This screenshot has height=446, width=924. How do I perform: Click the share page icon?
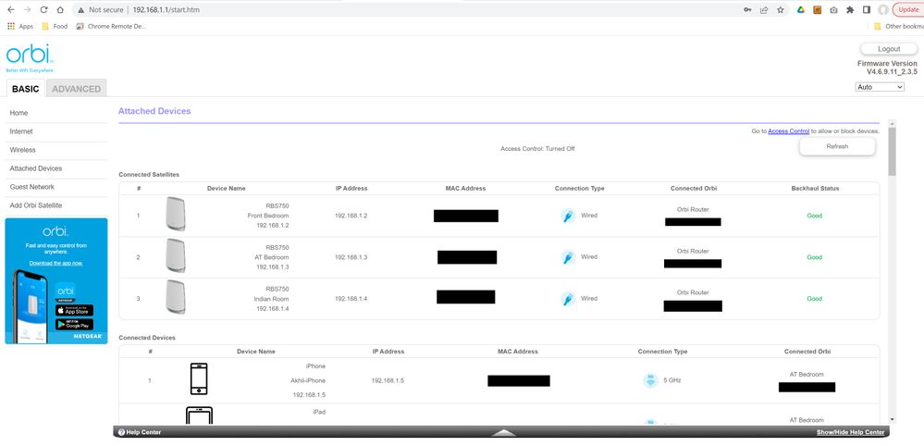tap(764, 9)
